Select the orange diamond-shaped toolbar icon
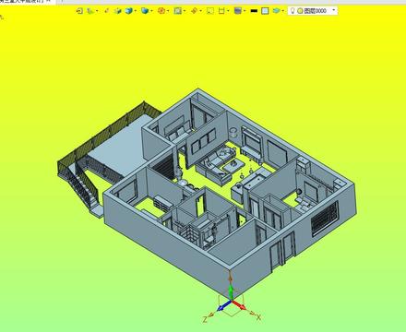Image resolution: width=406 pixels, height=332 pixels. (x=194, y=11)
